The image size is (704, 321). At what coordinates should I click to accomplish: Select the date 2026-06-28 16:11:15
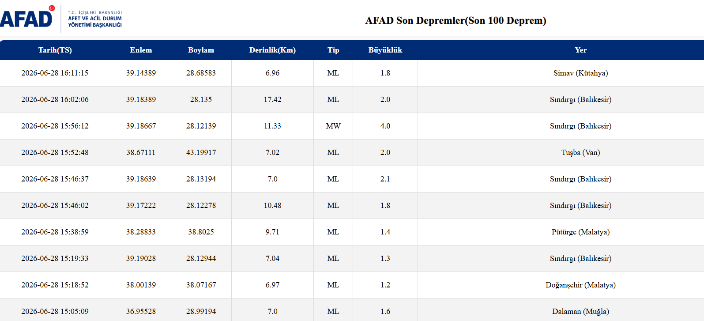click(55, 73)
